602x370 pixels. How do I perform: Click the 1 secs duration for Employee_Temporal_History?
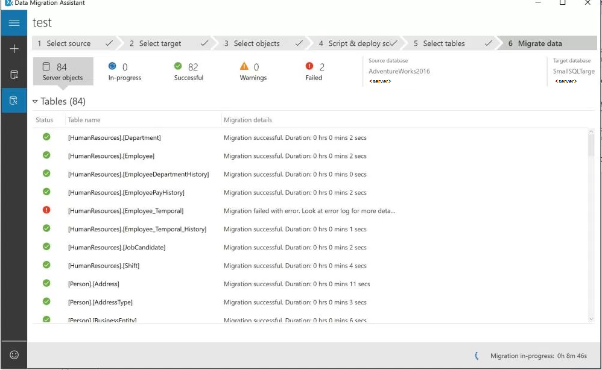(358, 229)
